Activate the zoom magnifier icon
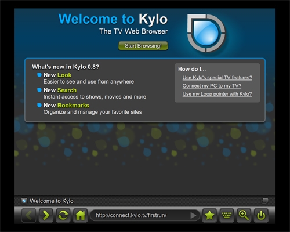 244,215
